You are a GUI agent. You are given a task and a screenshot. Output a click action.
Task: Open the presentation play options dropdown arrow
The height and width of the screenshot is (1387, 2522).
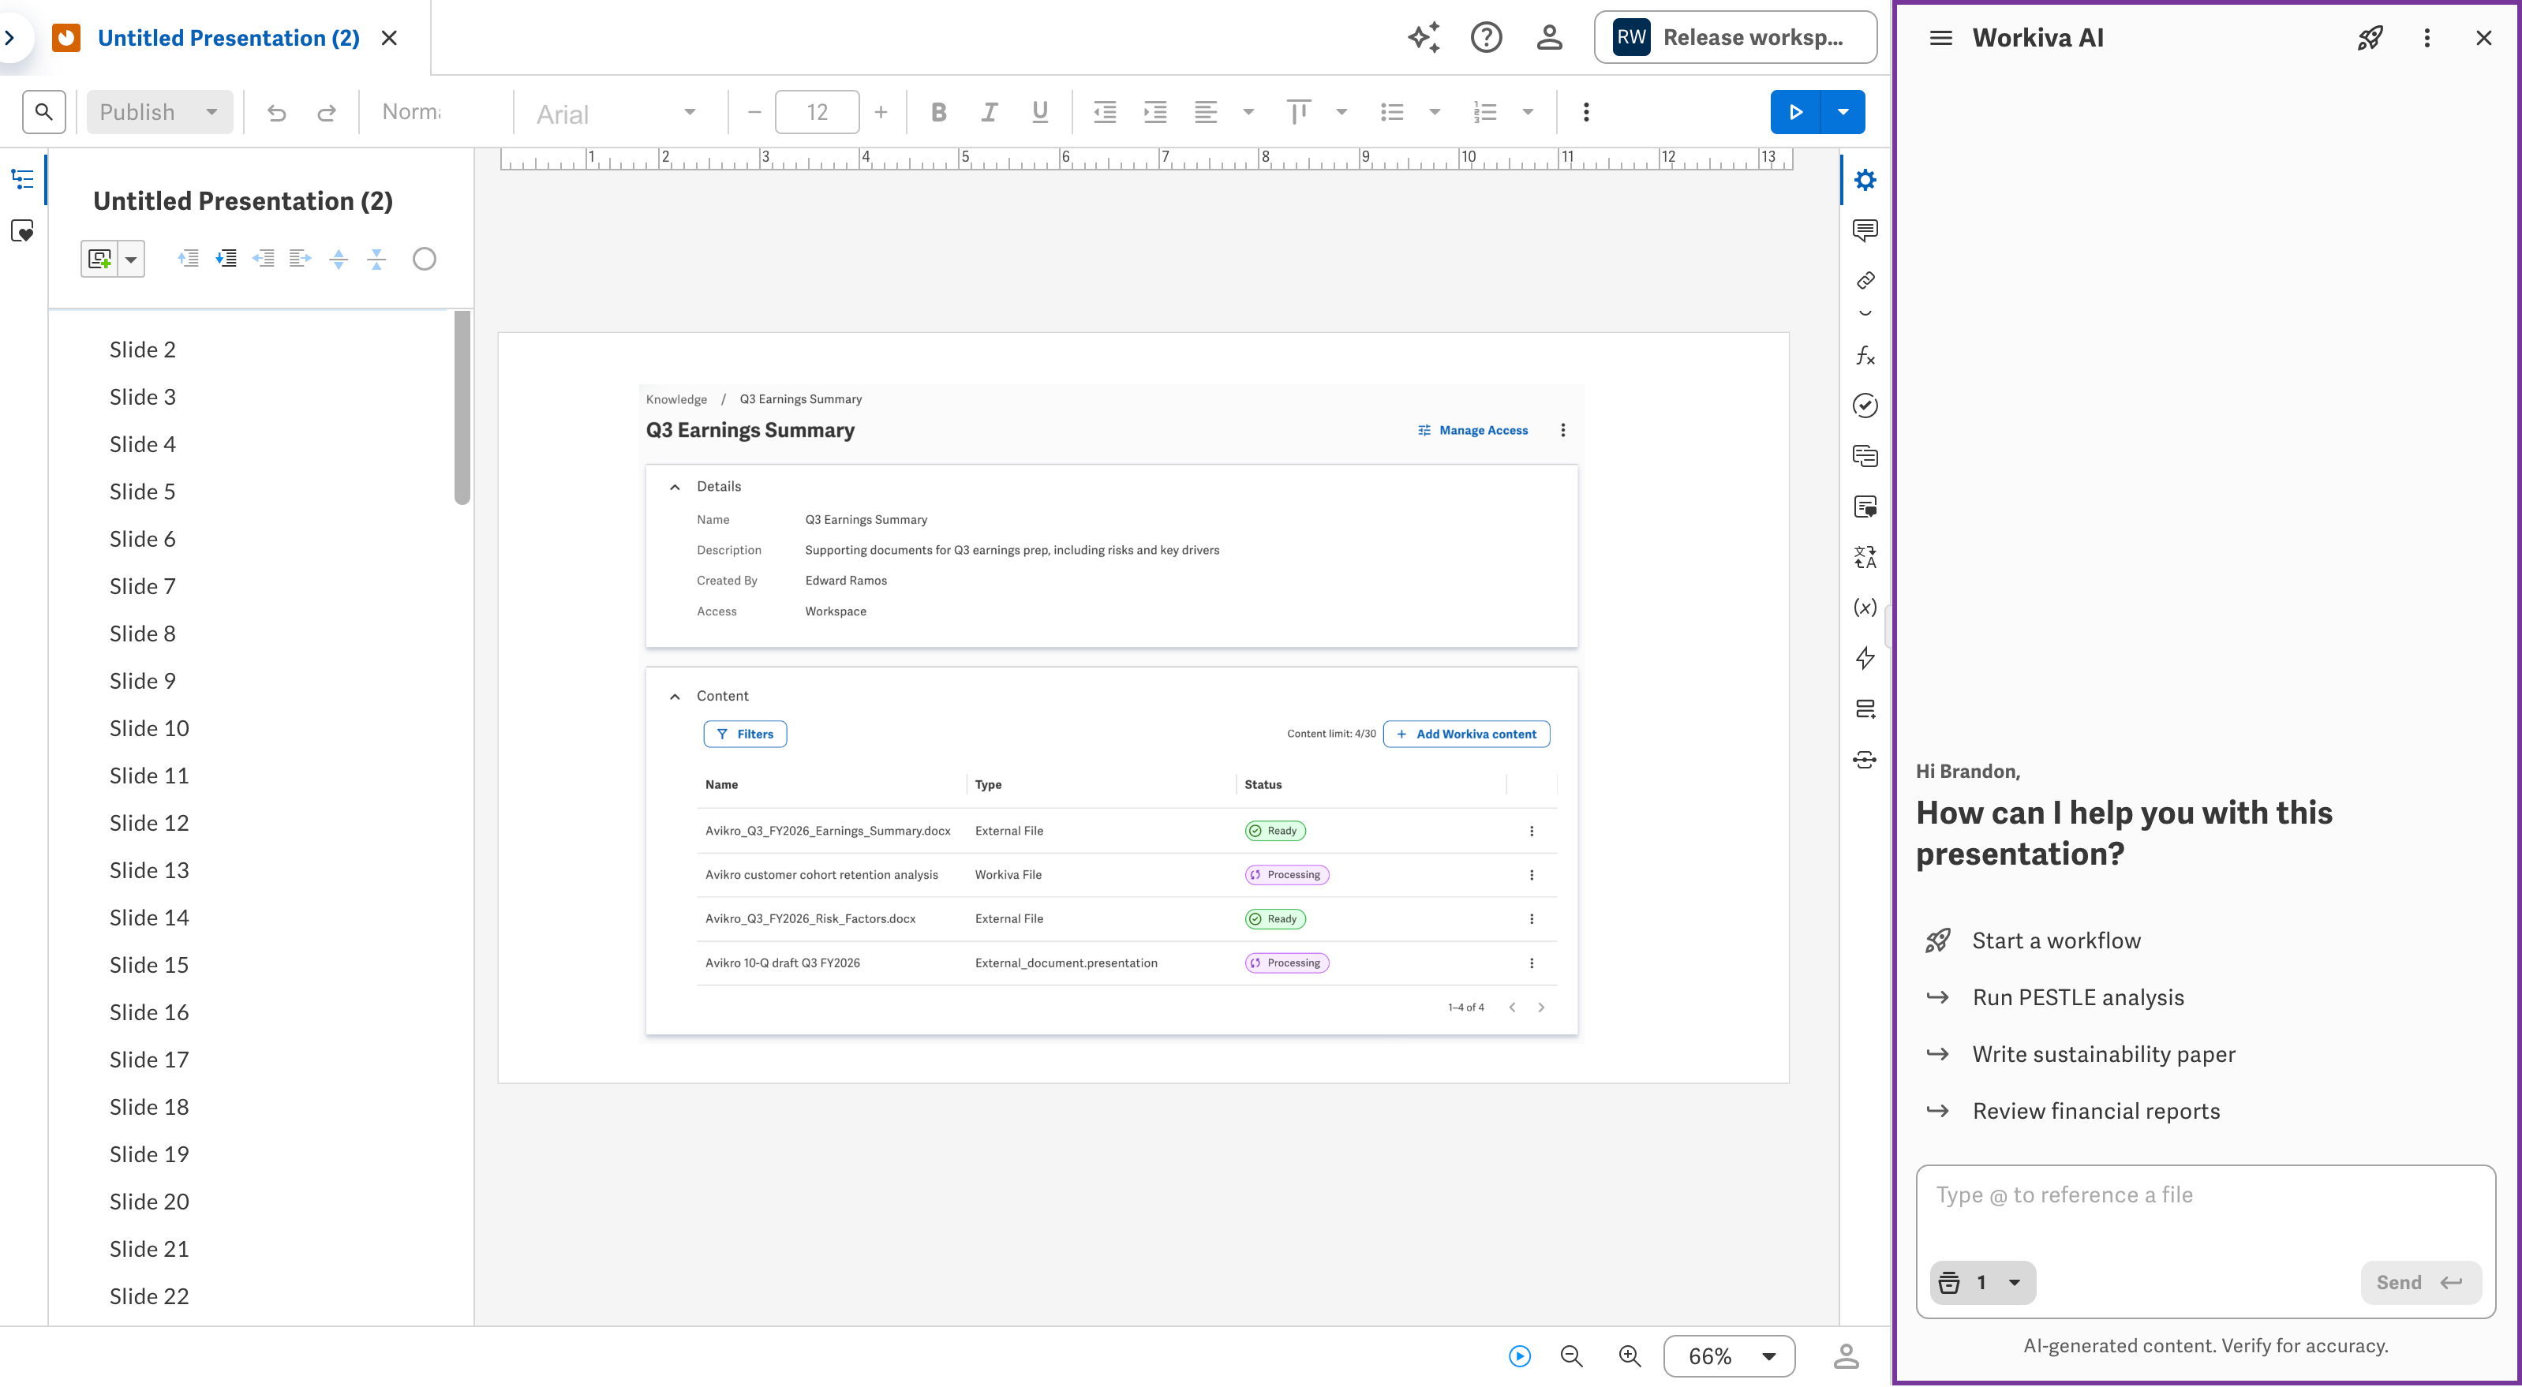[1843, 111]
